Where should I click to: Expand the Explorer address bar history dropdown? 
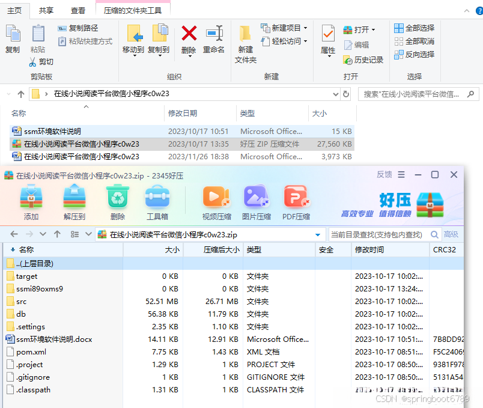[x=335, y=94]
